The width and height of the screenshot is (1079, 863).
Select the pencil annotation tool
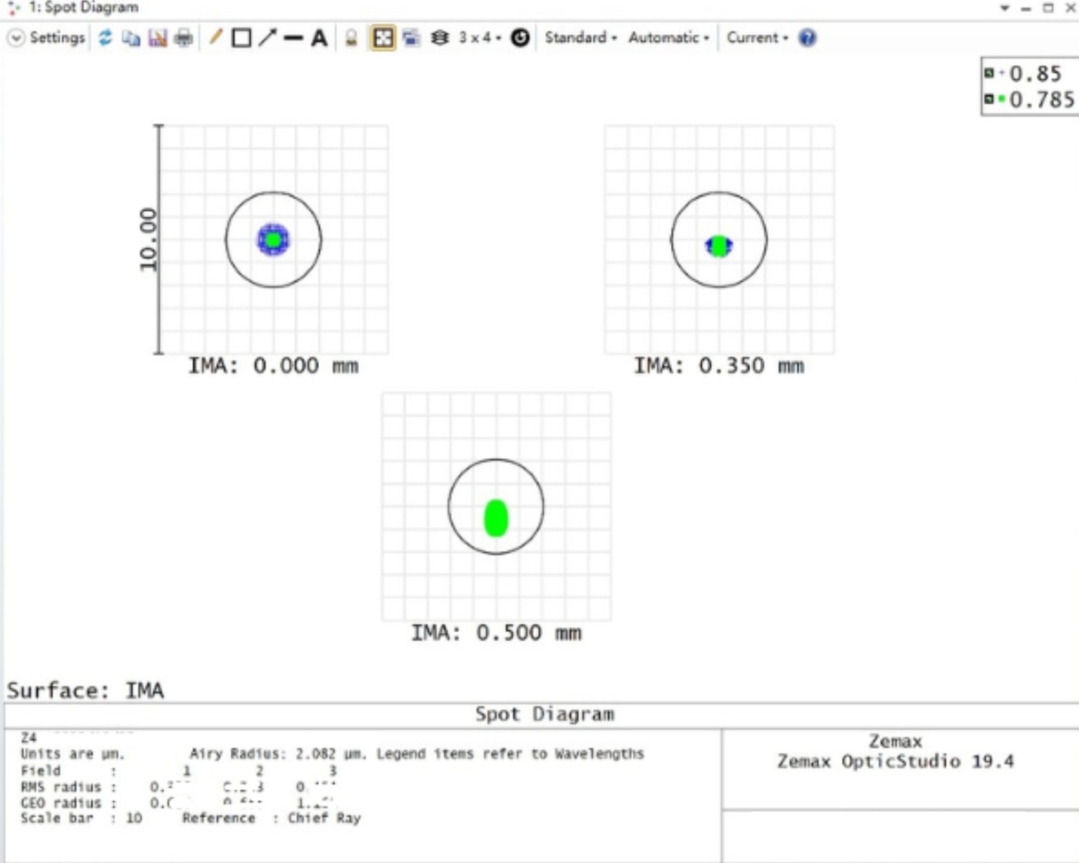pyautogui.click(x=216, y=37)
